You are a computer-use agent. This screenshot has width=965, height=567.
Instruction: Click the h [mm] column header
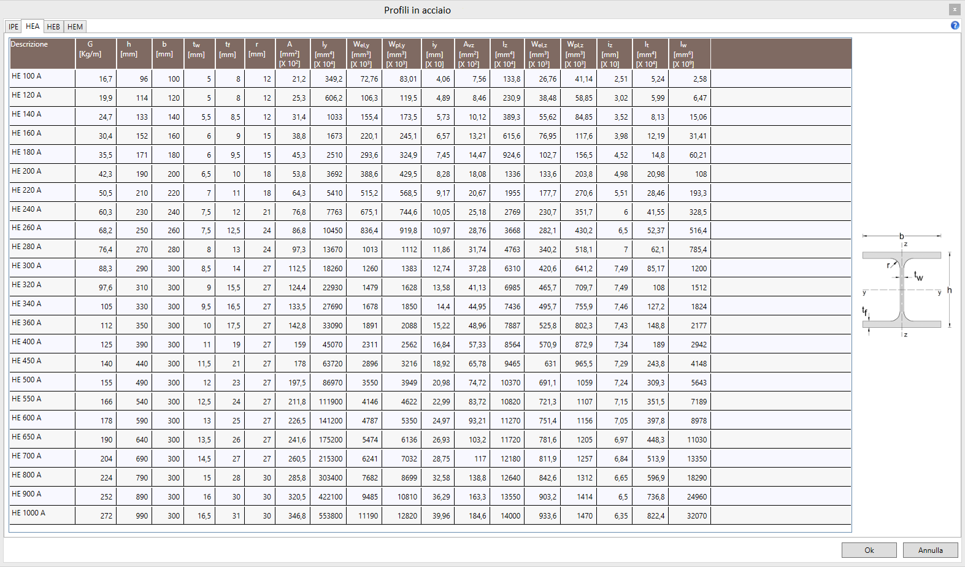pos(134,53)
